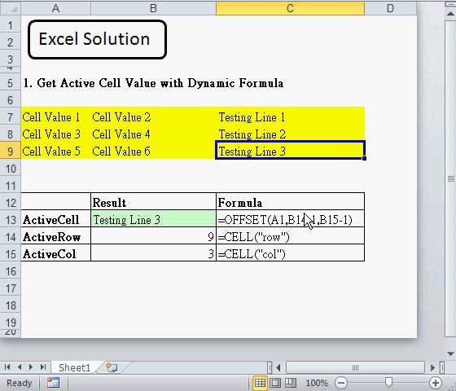
Task: Click the macro recording icon in status bar
Action: pos(53,383)
